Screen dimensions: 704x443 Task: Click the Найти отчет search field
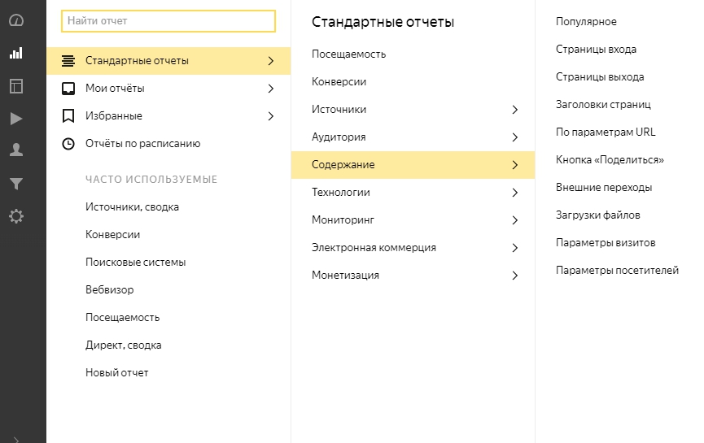click(x=168, y=21)
